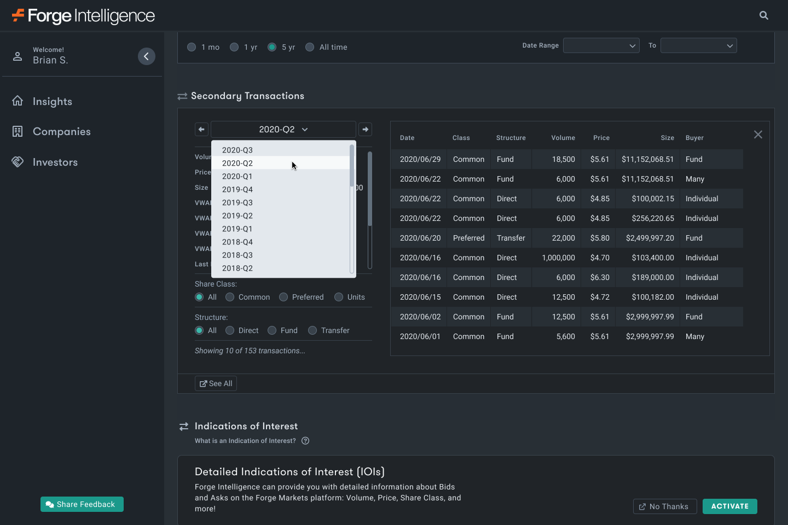The height and width of the screenshot is (525, 788).
Task: Select 2019-Q3 from the quarter list
Action: coord(237,202)
